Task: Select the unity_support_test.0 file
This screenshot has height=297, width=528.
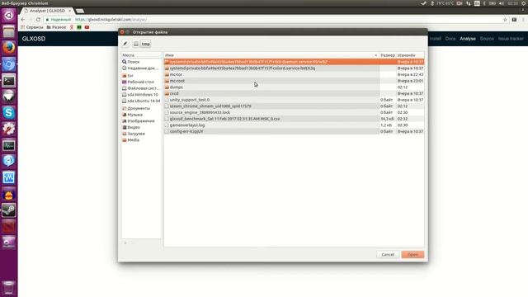Action: [294, 100]
